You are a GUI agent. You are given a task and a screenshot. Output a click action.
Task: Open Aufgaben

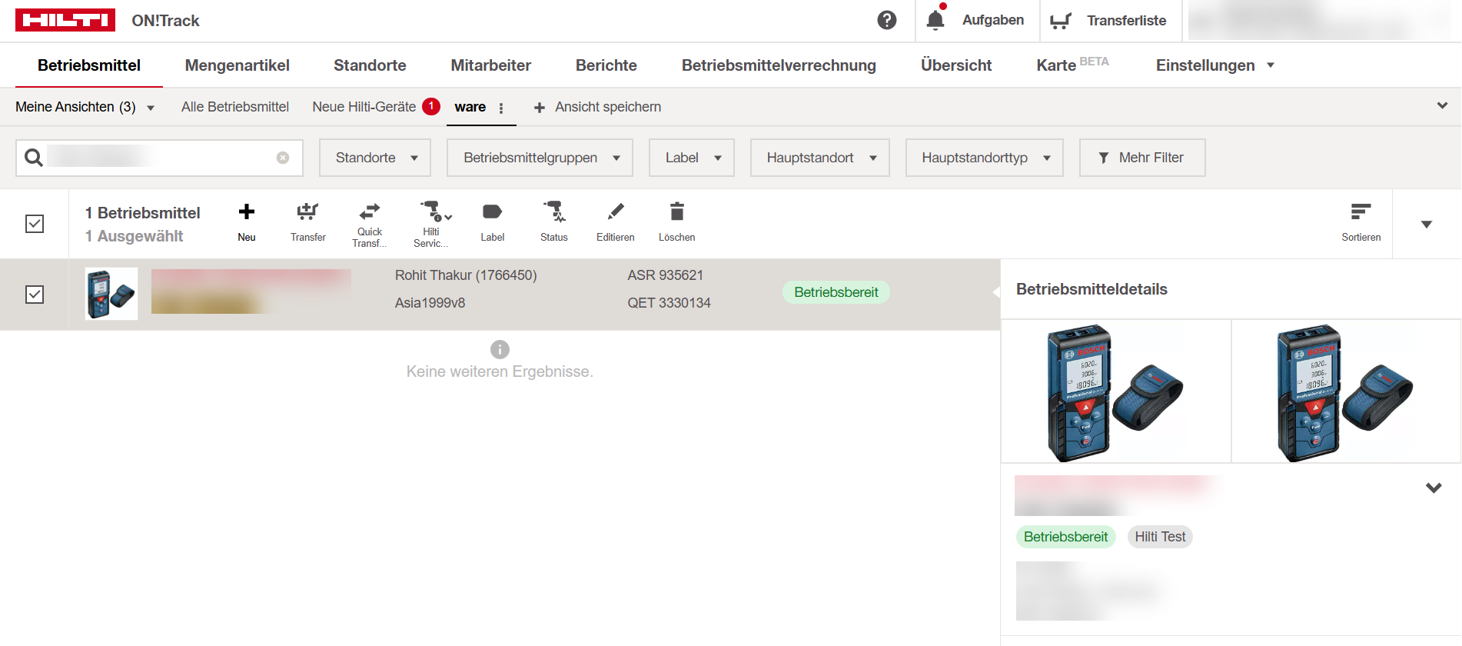tap(993, 20)
